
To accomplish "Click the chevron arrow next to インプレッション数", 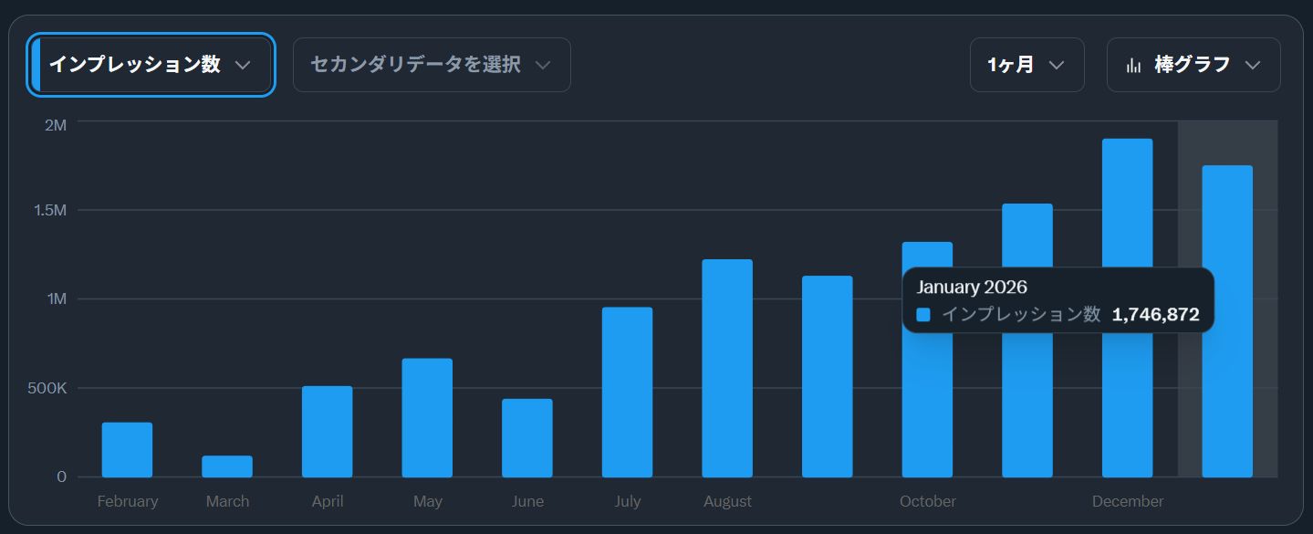I will pyautogui.click(x=243, y=65).
